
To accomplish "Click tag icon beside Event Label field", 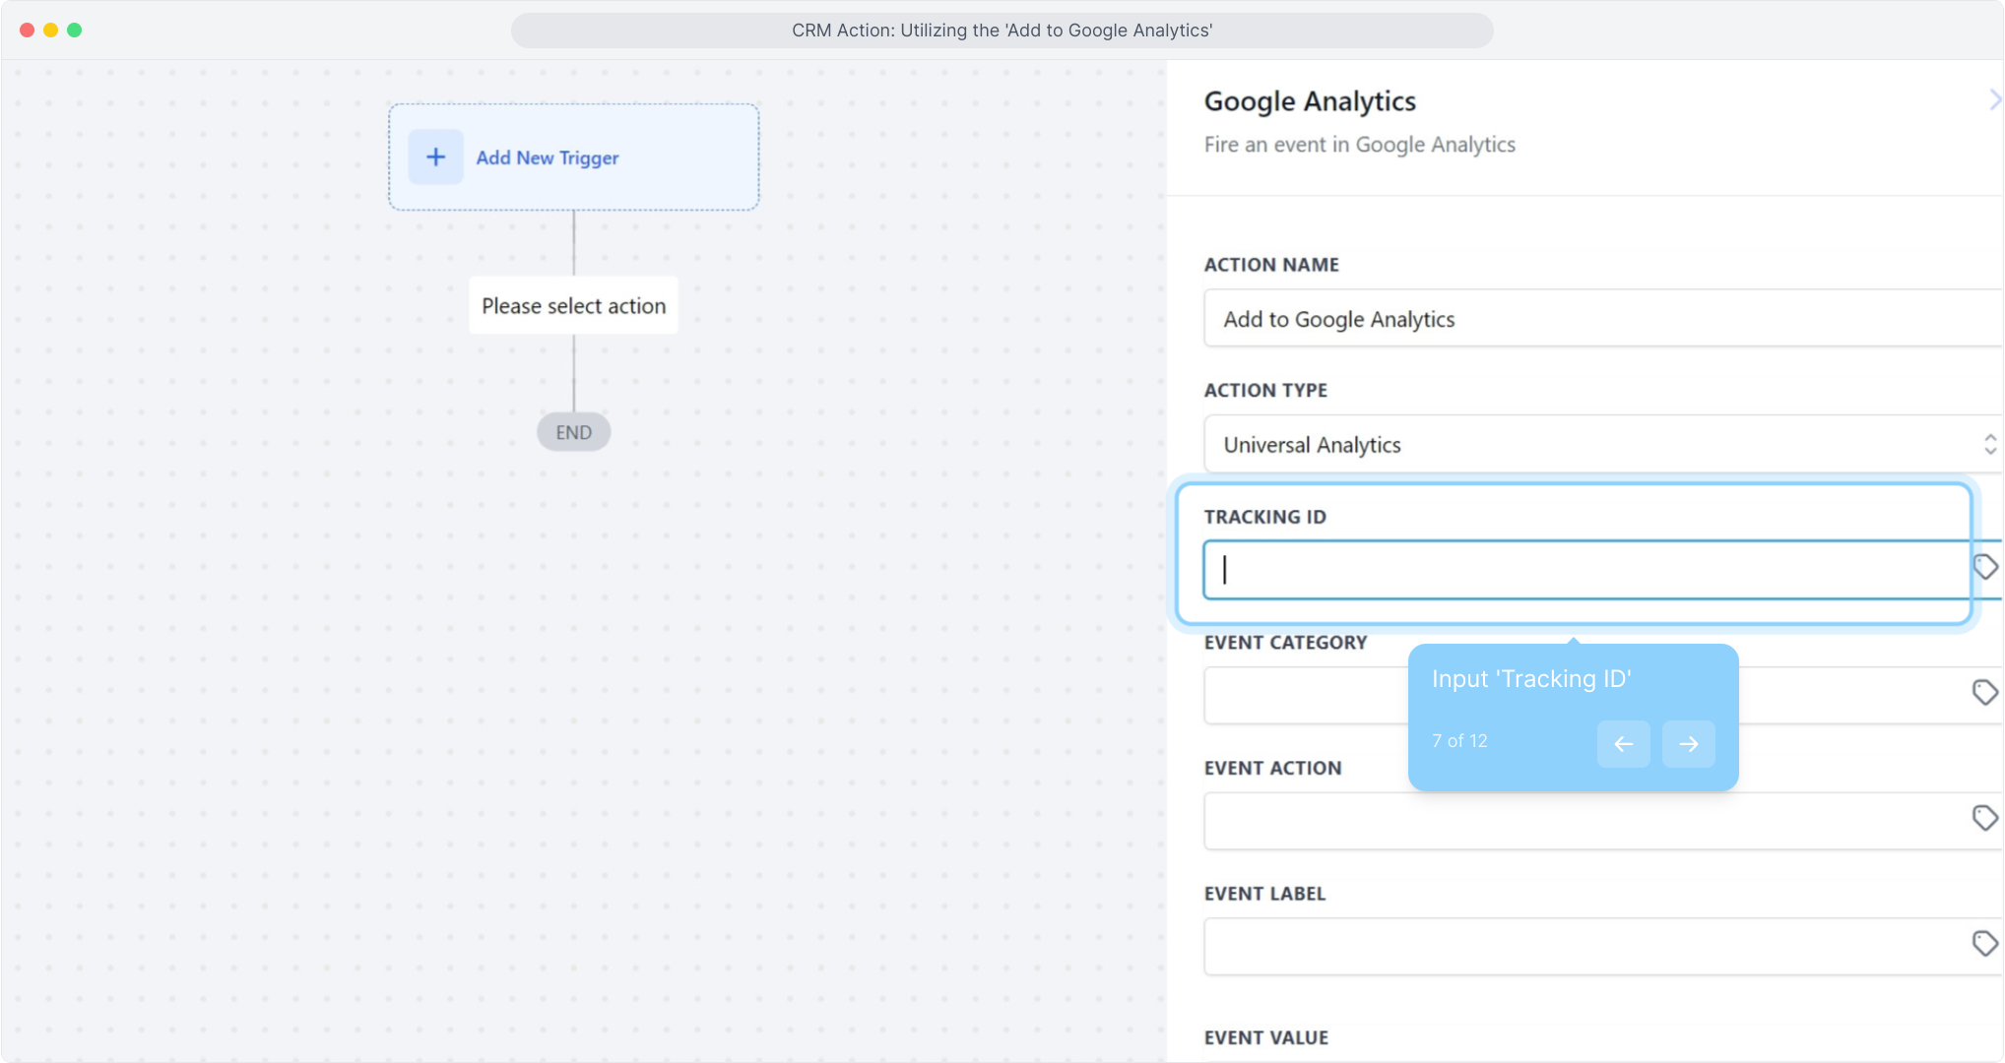I will point(1984,944).
